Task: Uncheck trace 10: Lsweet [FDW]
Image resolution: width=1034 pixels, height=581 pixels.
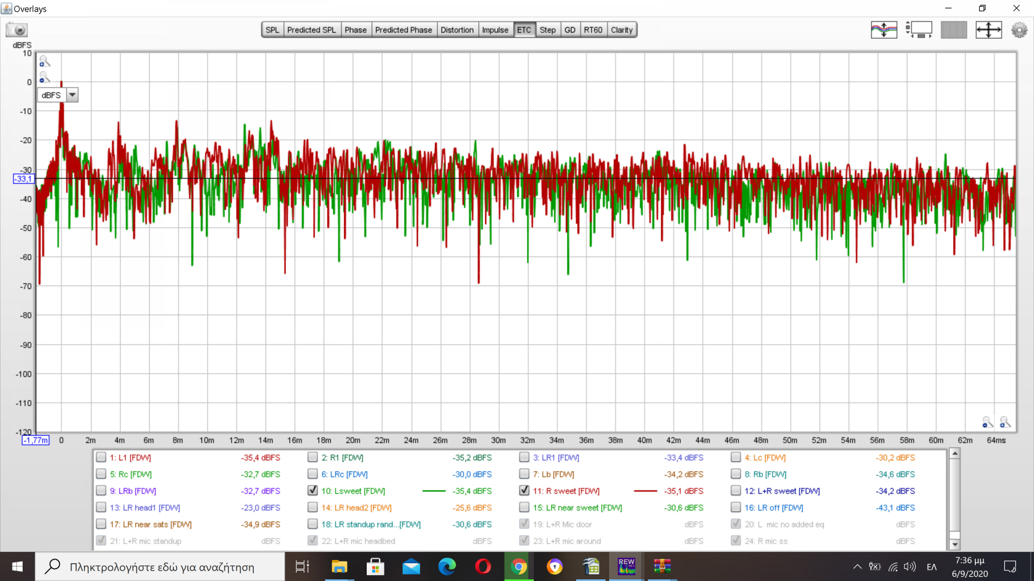Action: pyautogui.click(x=312, y=491)
